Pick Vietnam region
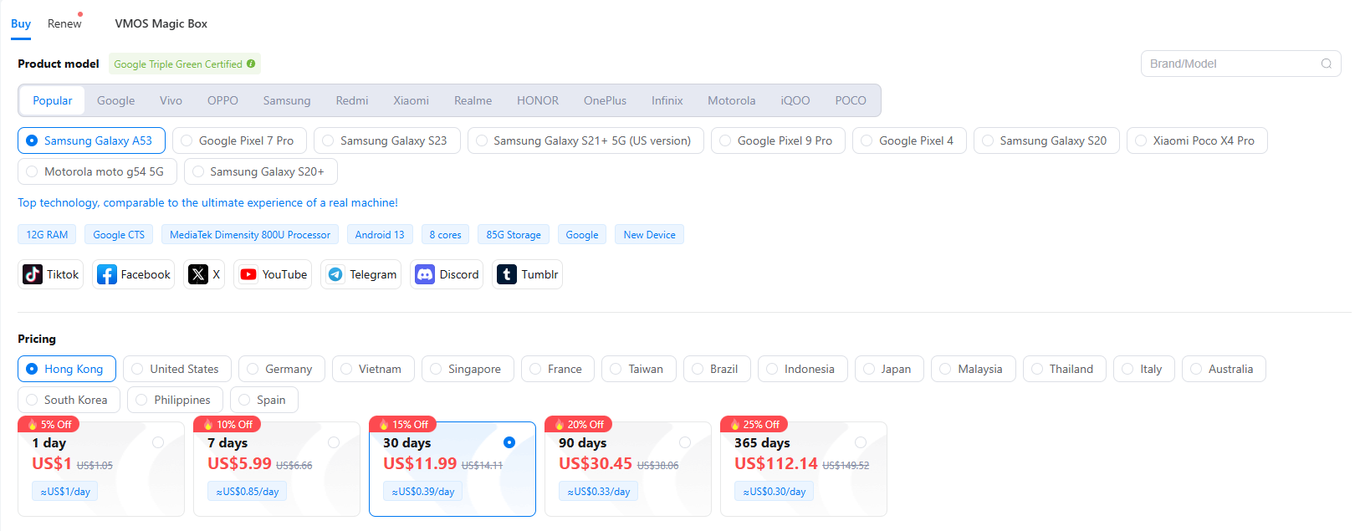 coord(373,369)
